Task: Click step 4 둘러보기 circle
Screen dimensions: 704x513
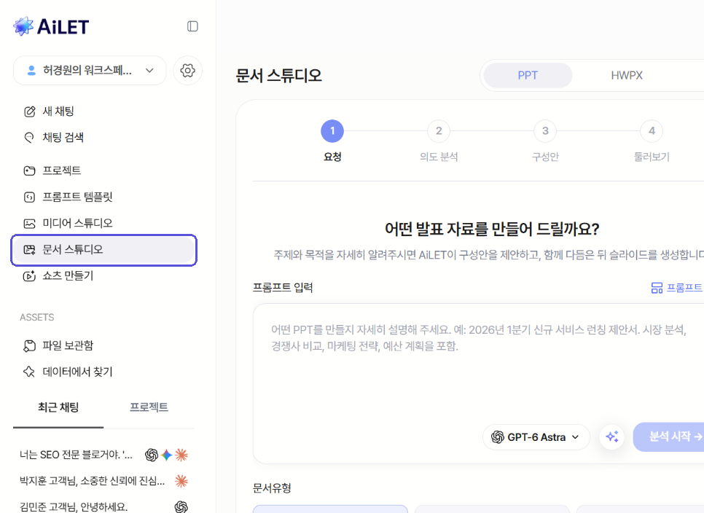Action: click(x=652, y=131)
